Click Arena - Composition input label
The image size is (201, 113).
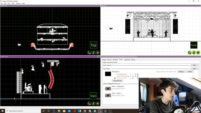118,87
